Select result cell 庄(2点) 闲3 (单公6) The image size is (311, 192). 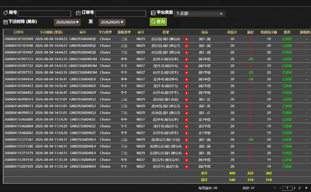166,39
